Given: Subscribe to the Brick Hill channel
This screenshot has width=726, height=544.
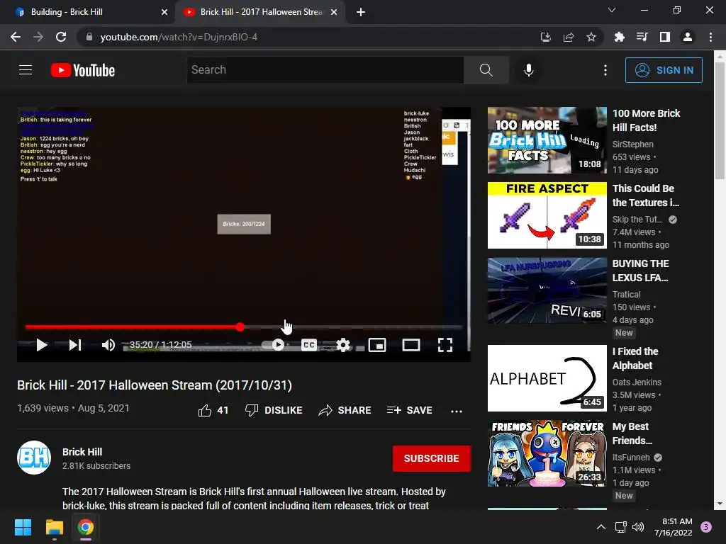Looking at the screenshot, I should click(x=432, y=458).
